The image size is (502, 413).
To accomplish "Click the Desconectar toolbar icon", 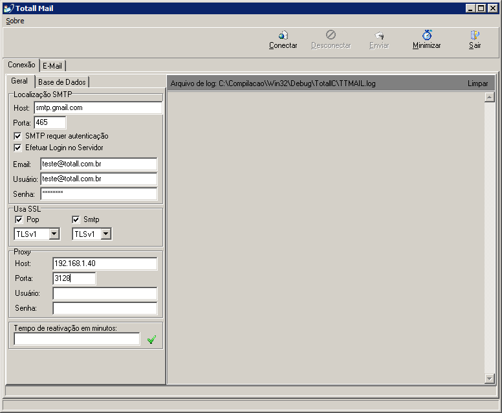I will [331, 34].
